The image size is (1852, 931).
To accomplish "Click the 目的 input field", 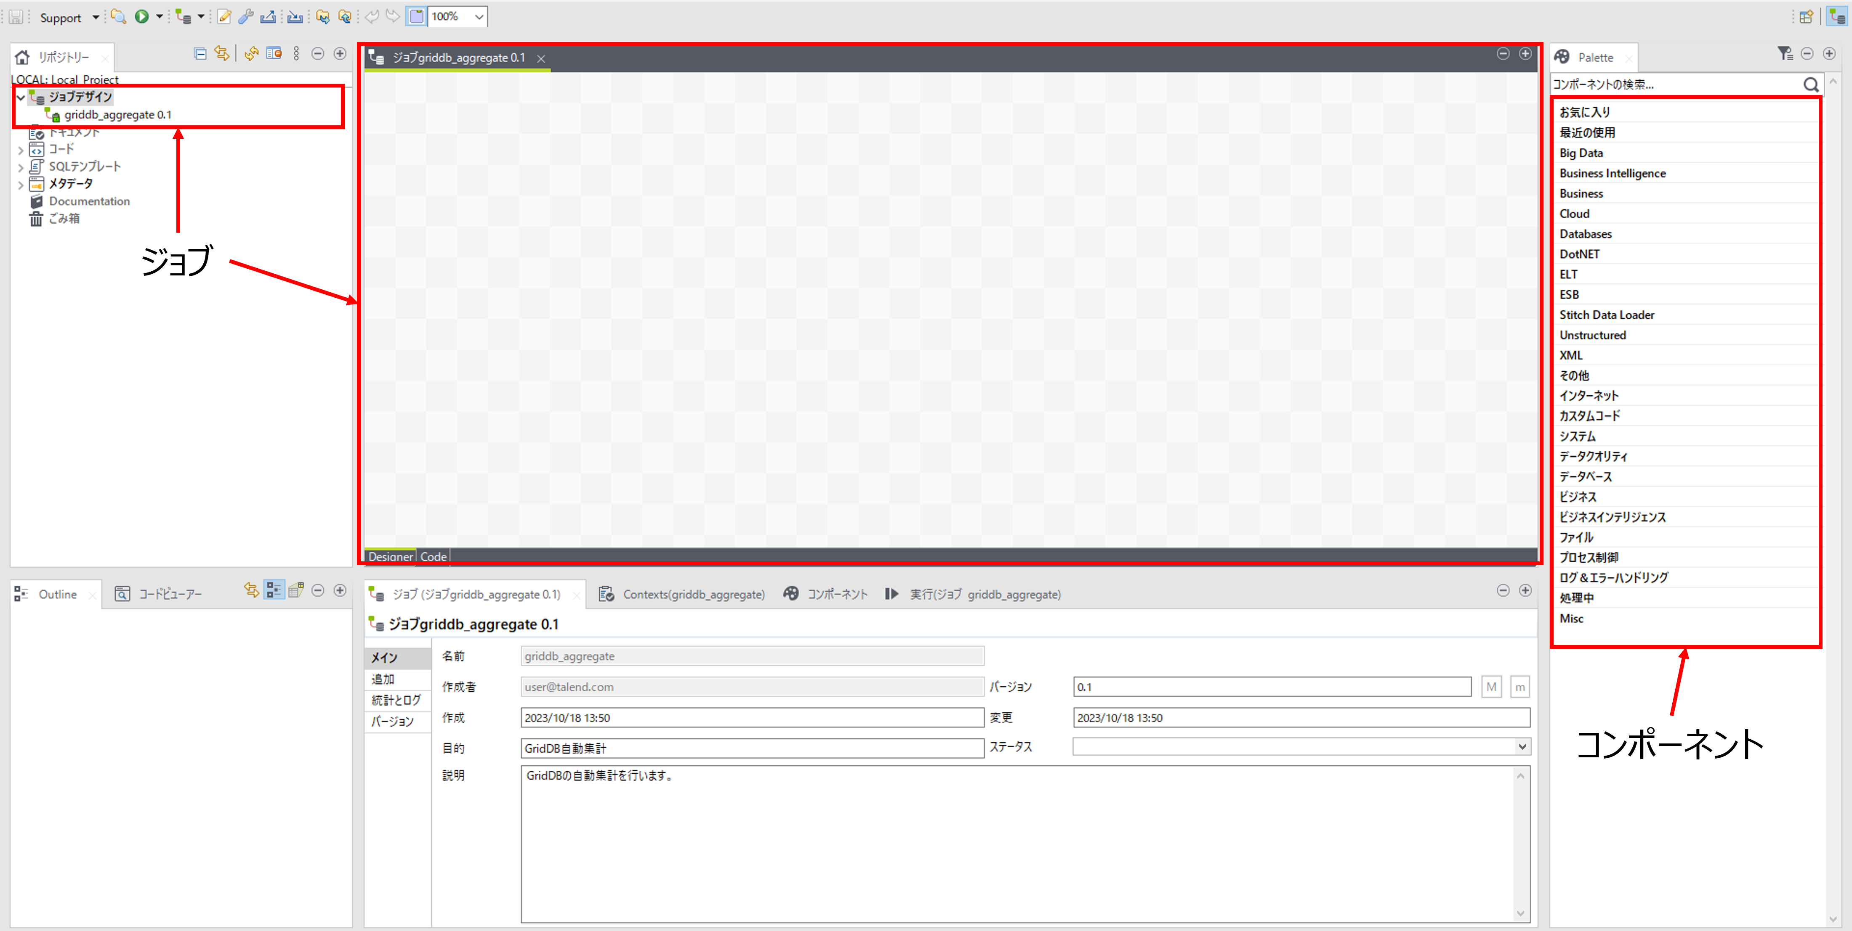I will click(x=751, y=749).
